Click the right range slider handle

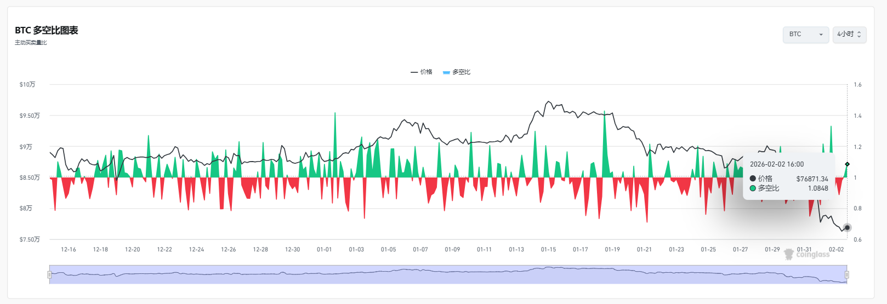click(x=847, y=274)
